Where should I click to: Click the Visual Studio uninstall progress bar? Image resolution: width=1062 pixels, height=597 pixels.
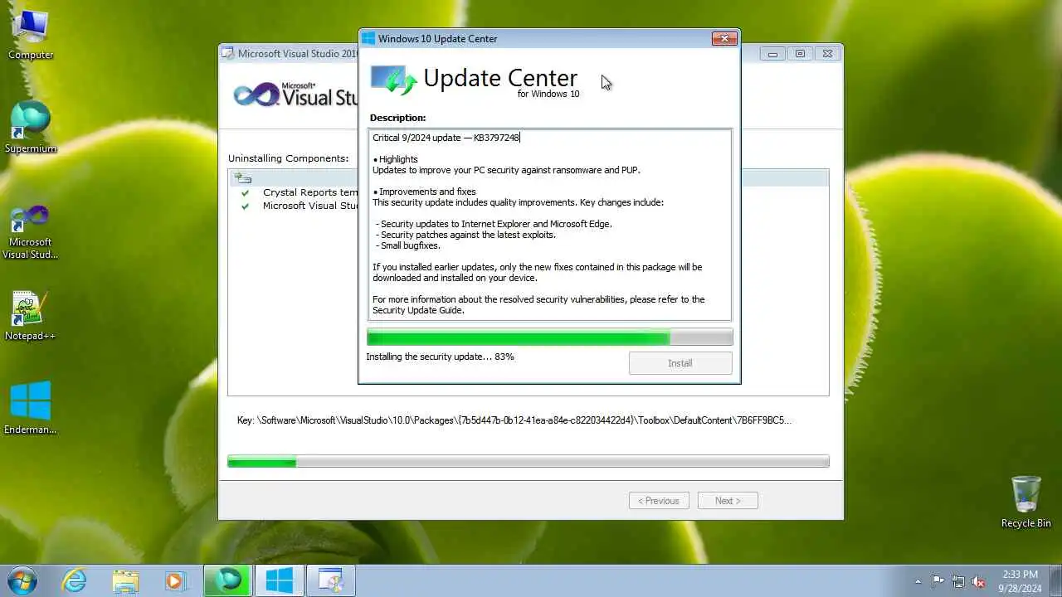coord(529,462)
